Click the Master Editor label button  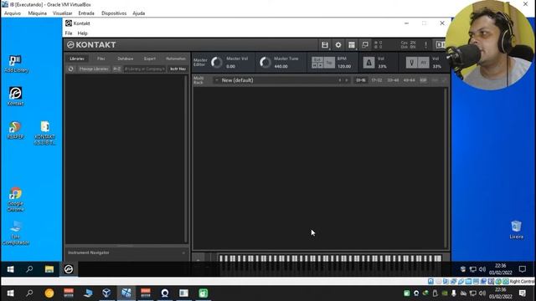pos(200,63)
